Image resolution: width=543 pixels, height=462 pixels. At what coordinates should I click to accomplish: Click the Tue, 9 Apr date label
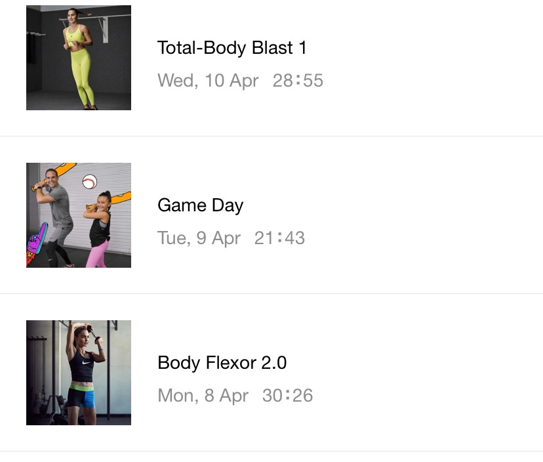(199, 238)
